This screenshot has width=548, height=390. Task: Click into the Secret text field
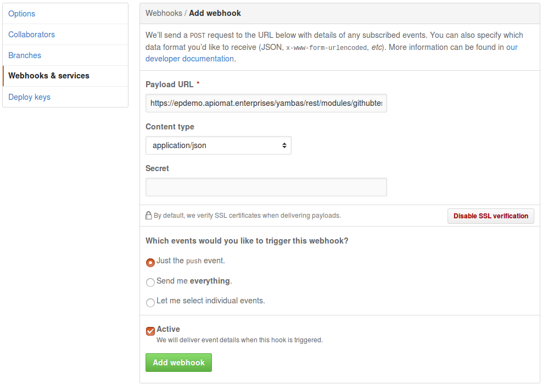(266, 187)
